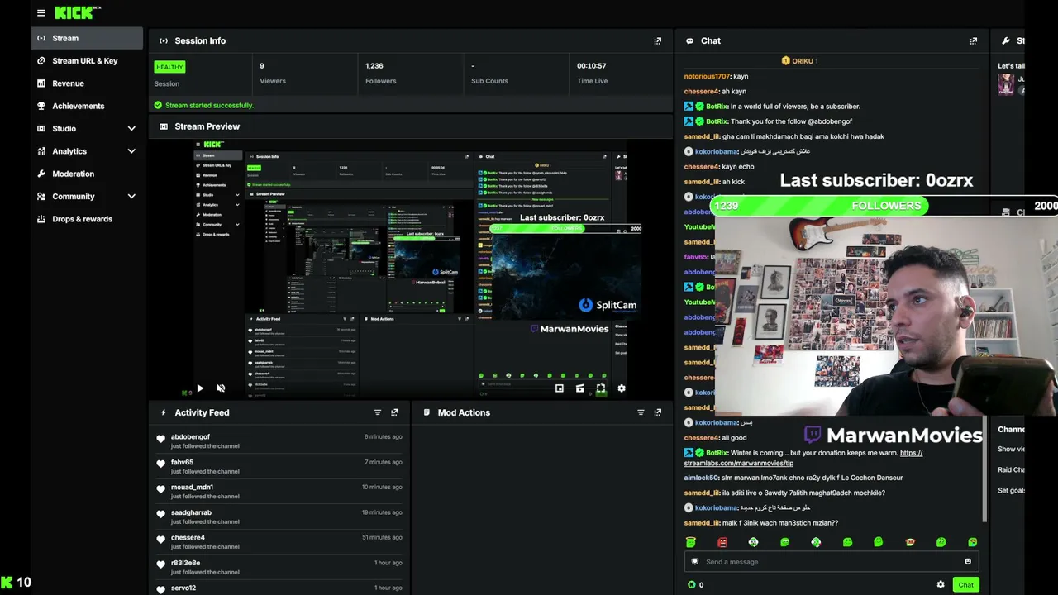Select Stream in the sidebar
This screenshot has width=1058, height=595.
pyautogui.click(x=87, y=38)
